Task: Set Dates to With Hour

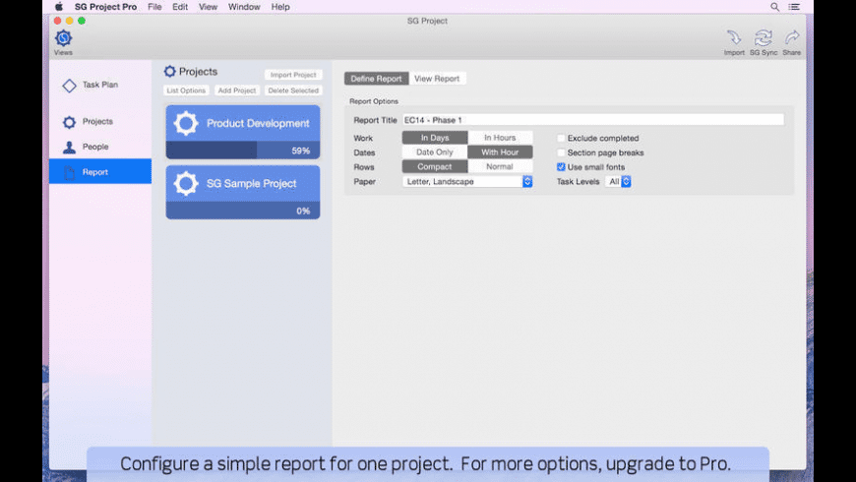Action: click(x=500, y=152)
